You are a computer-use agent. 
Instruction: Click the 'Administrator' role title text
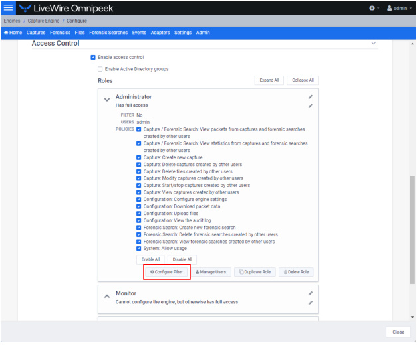(x=134, y=97)
